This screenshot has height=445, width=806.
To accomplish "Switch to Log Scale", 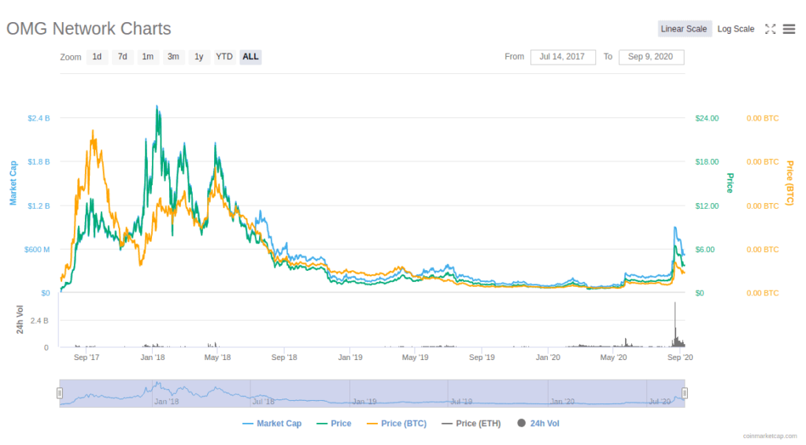I will point(735,29).
